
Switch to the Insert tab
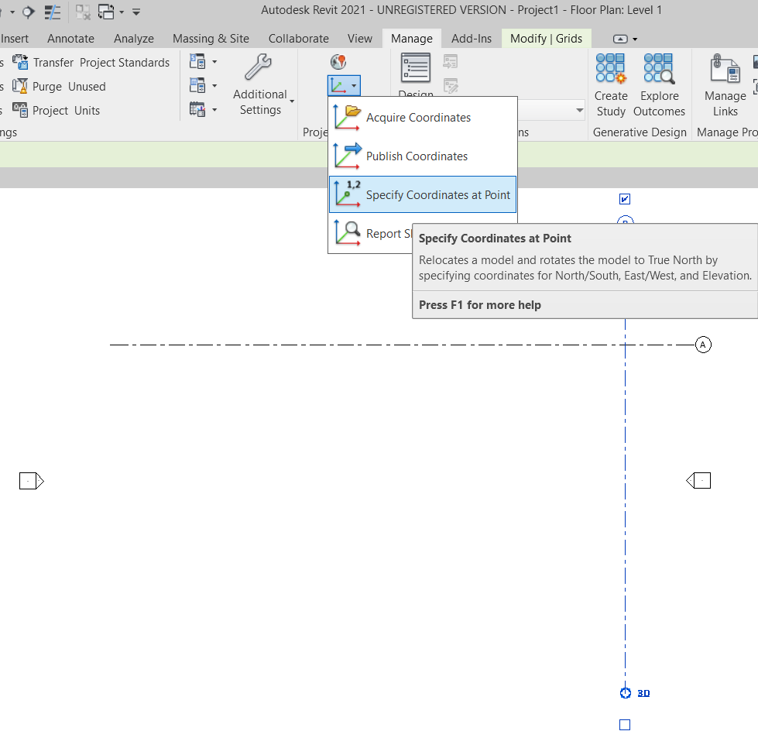click(x=15, y=39)
